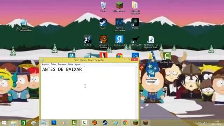Open Steam from the taskbar
Viewport: 224px width, 126px height.
coord(105,122)
